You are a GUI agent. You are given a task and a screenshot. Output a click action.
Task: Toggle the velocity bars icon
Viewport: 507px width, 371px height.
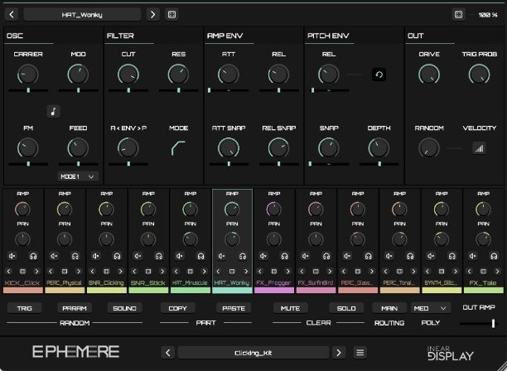click(x=479, y=148)
